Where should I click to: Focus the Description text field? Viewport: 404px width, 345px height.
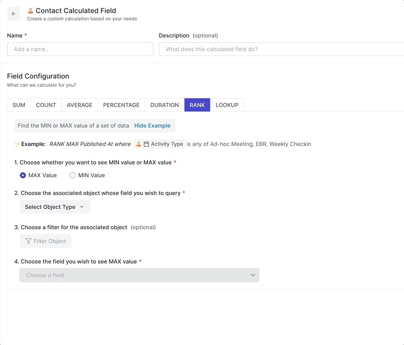click(x=281, y=49)
